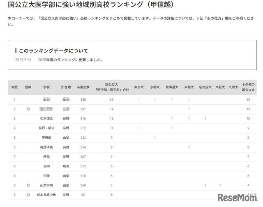Click graduate count 110 for 甲陵
The height and width of the screenshot is (207, 263).
point(83,176)
